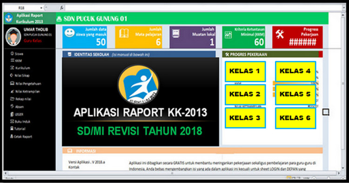Click the Cetak Raport printer icon

pos(12,136)
